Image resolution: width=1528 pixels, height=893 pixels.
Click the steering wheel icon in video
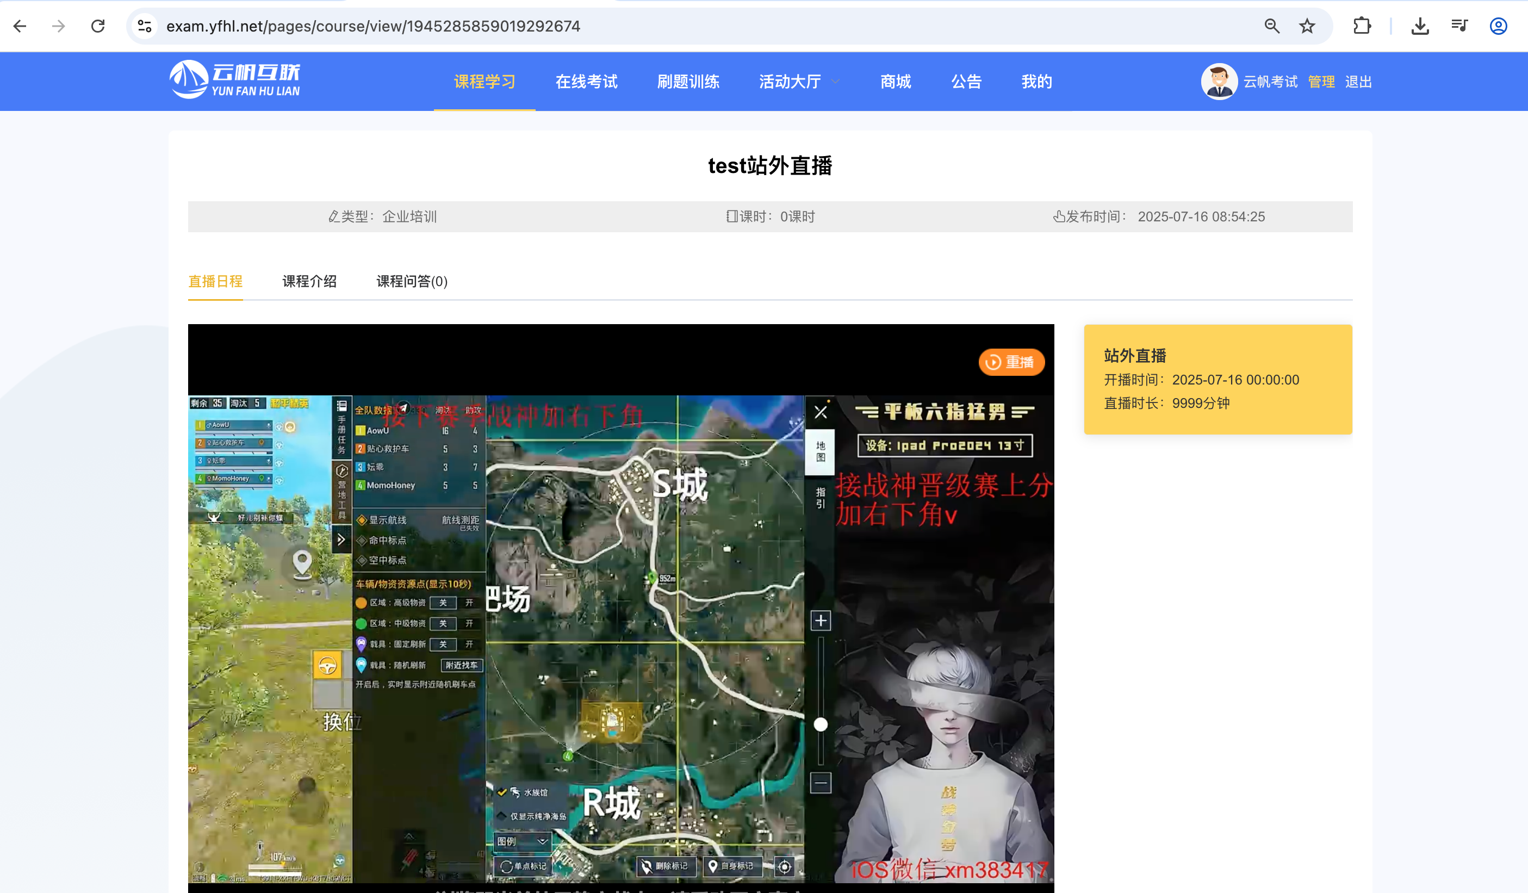(327, 666)
